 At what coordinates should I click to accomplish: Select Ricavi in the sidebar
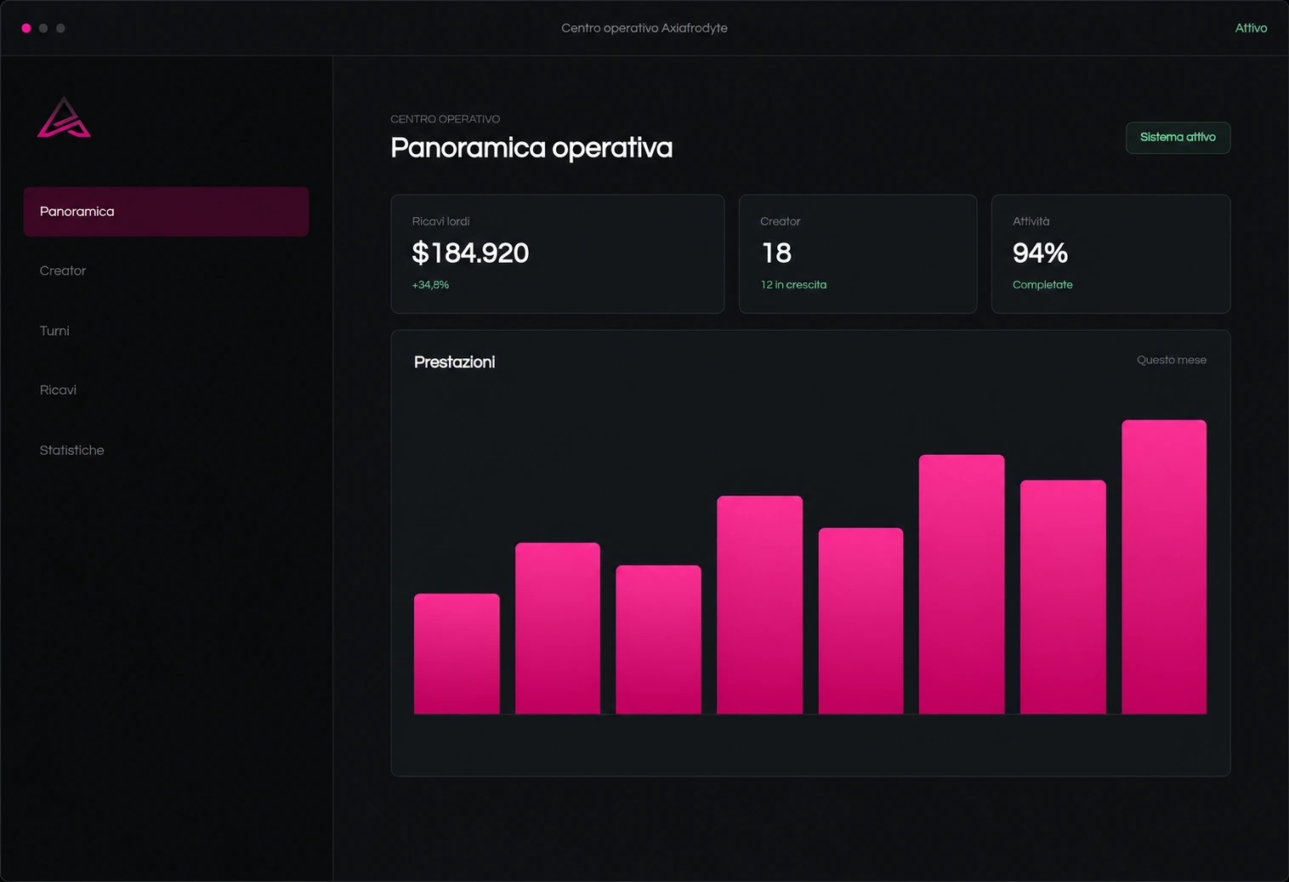pos(166,390)
